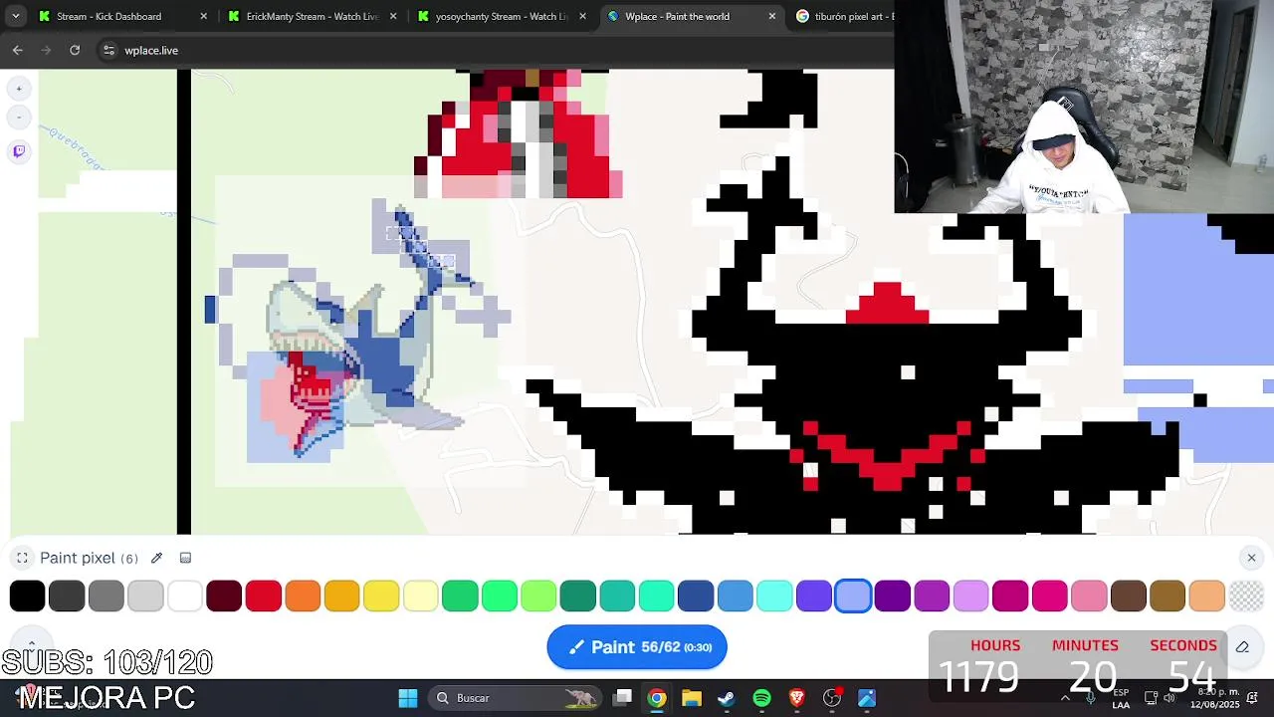This screenshot has height=717, width=1274.
Task: Close the Stream - Kick Dashboard tab
Action: (x=203, y=16)
